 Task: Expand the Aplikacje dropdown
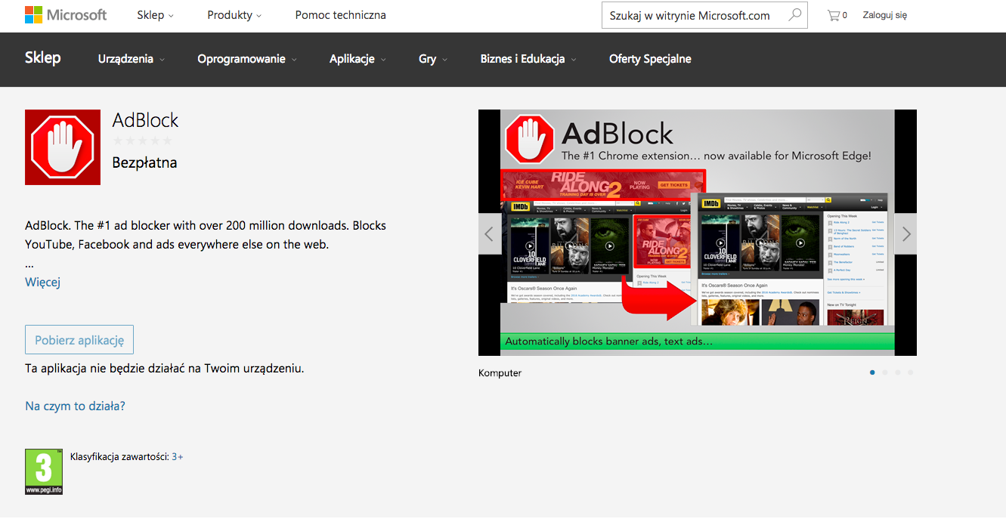[x=358, y=59]
